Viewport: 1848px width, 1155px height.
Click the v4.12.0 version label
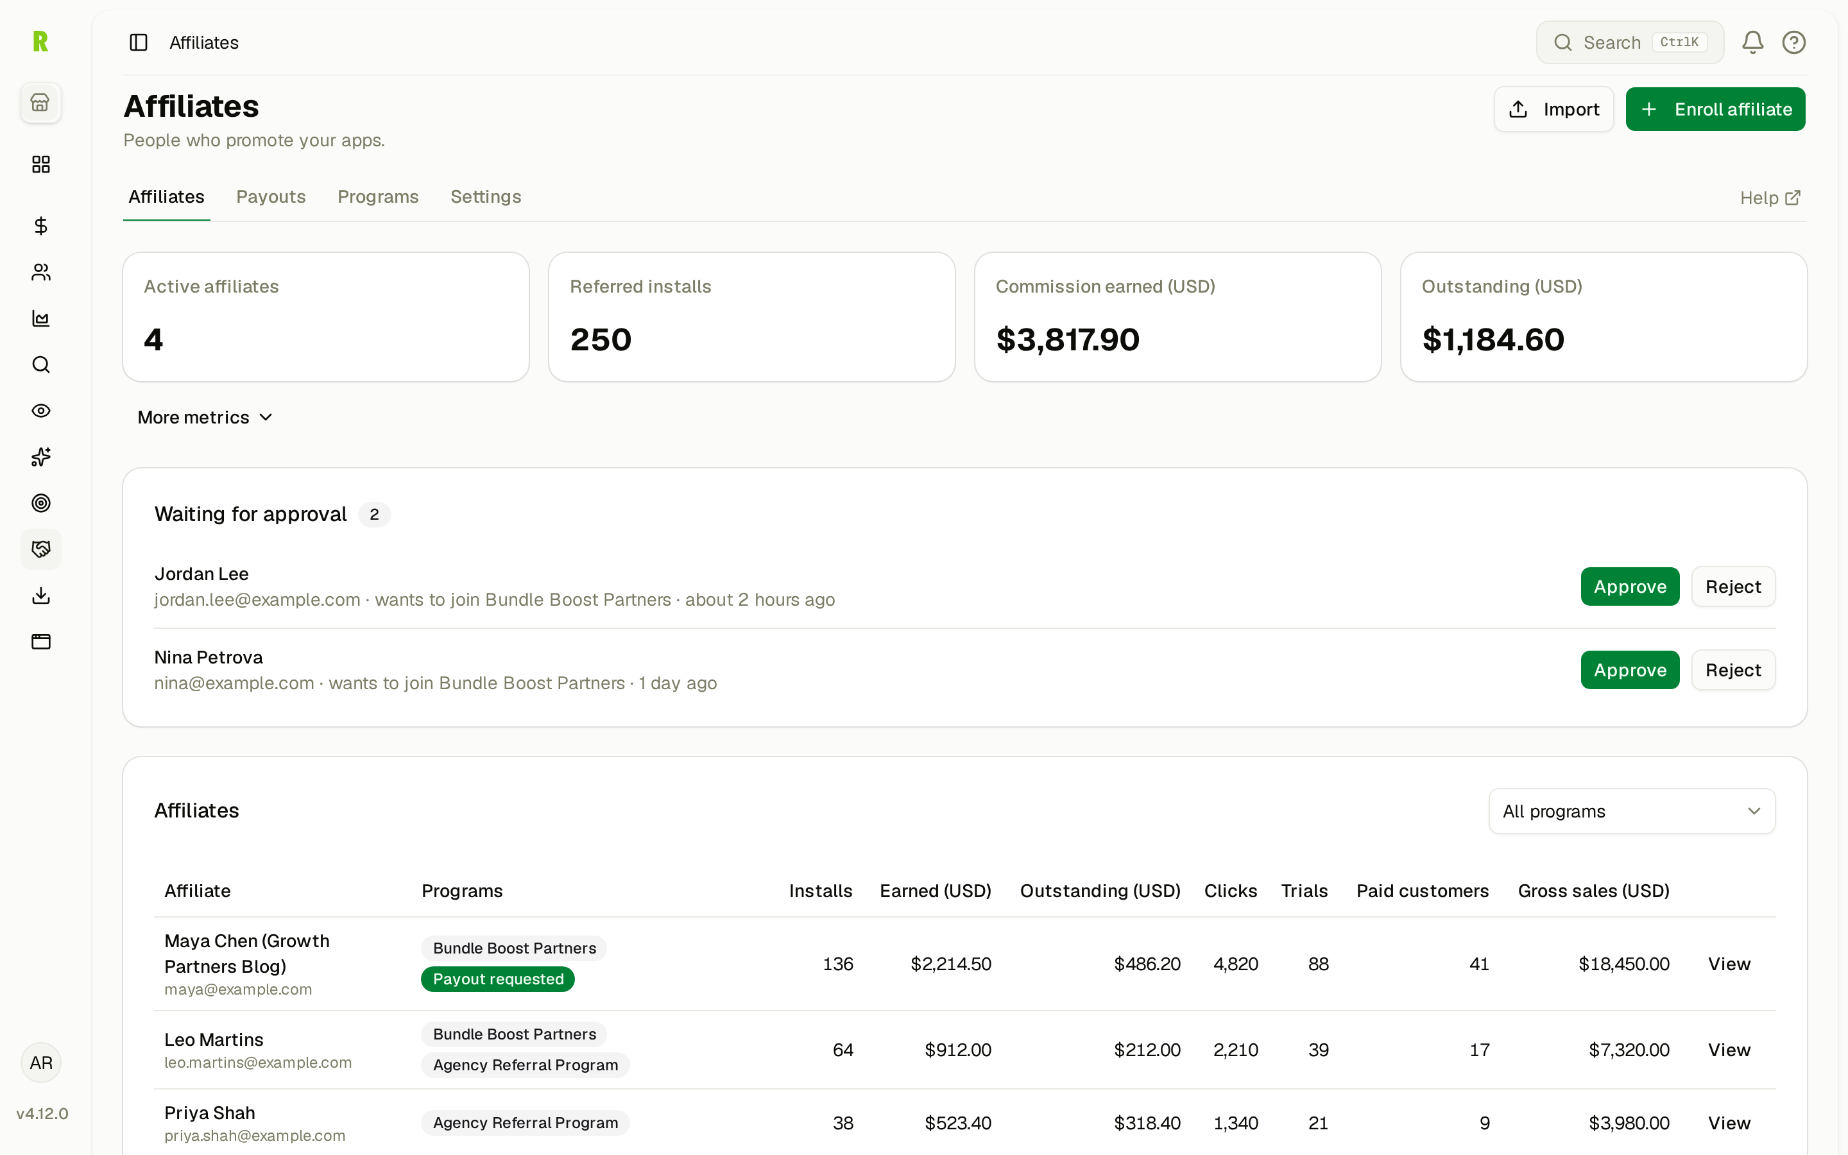pyautogui.click(x=42, y=1114)
